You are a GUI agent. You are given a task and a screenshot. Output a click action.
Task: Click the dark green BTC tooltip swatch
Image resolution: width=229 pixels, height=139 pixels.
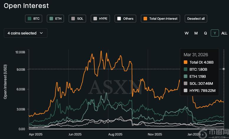(x=185, y=69)
